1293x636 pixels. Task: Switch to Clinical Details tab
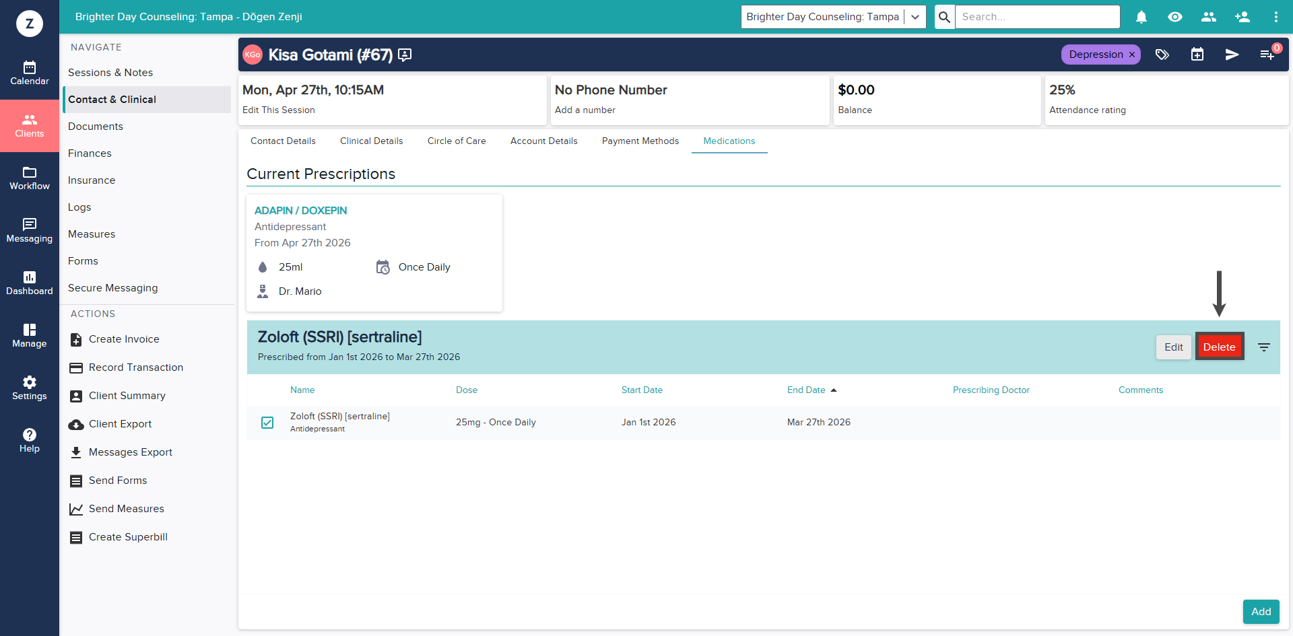(x=372, y=141)
